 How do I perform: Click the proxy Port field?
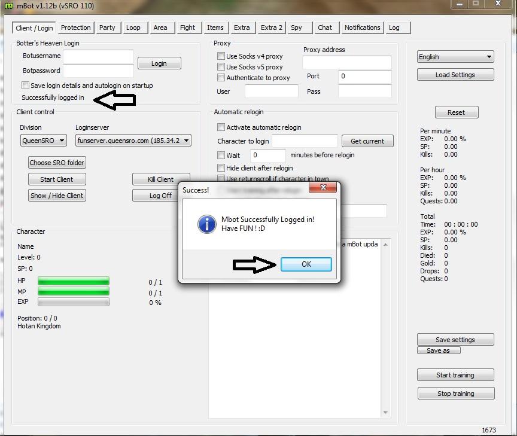click(x=364, y=77)
